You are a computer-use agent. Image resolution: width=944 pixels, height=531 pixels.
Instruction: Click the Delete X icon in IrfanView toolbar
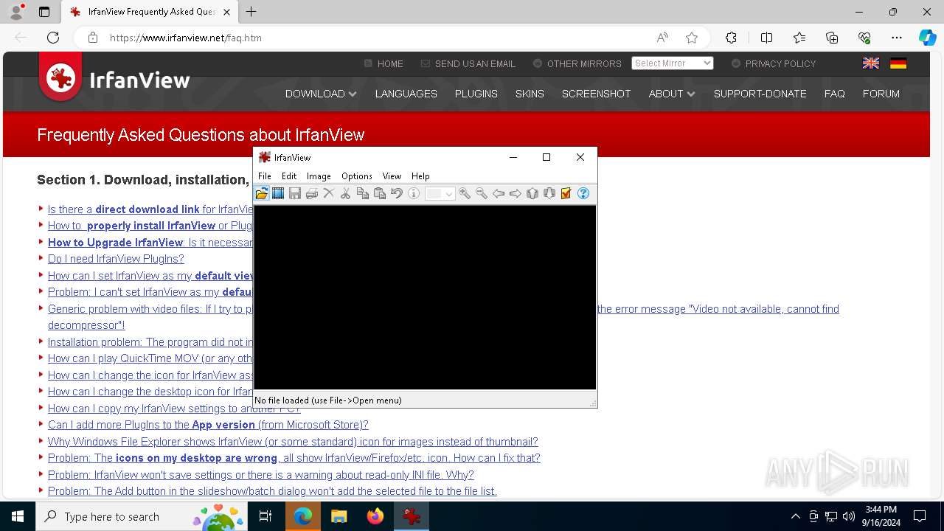tap(329, 193)
